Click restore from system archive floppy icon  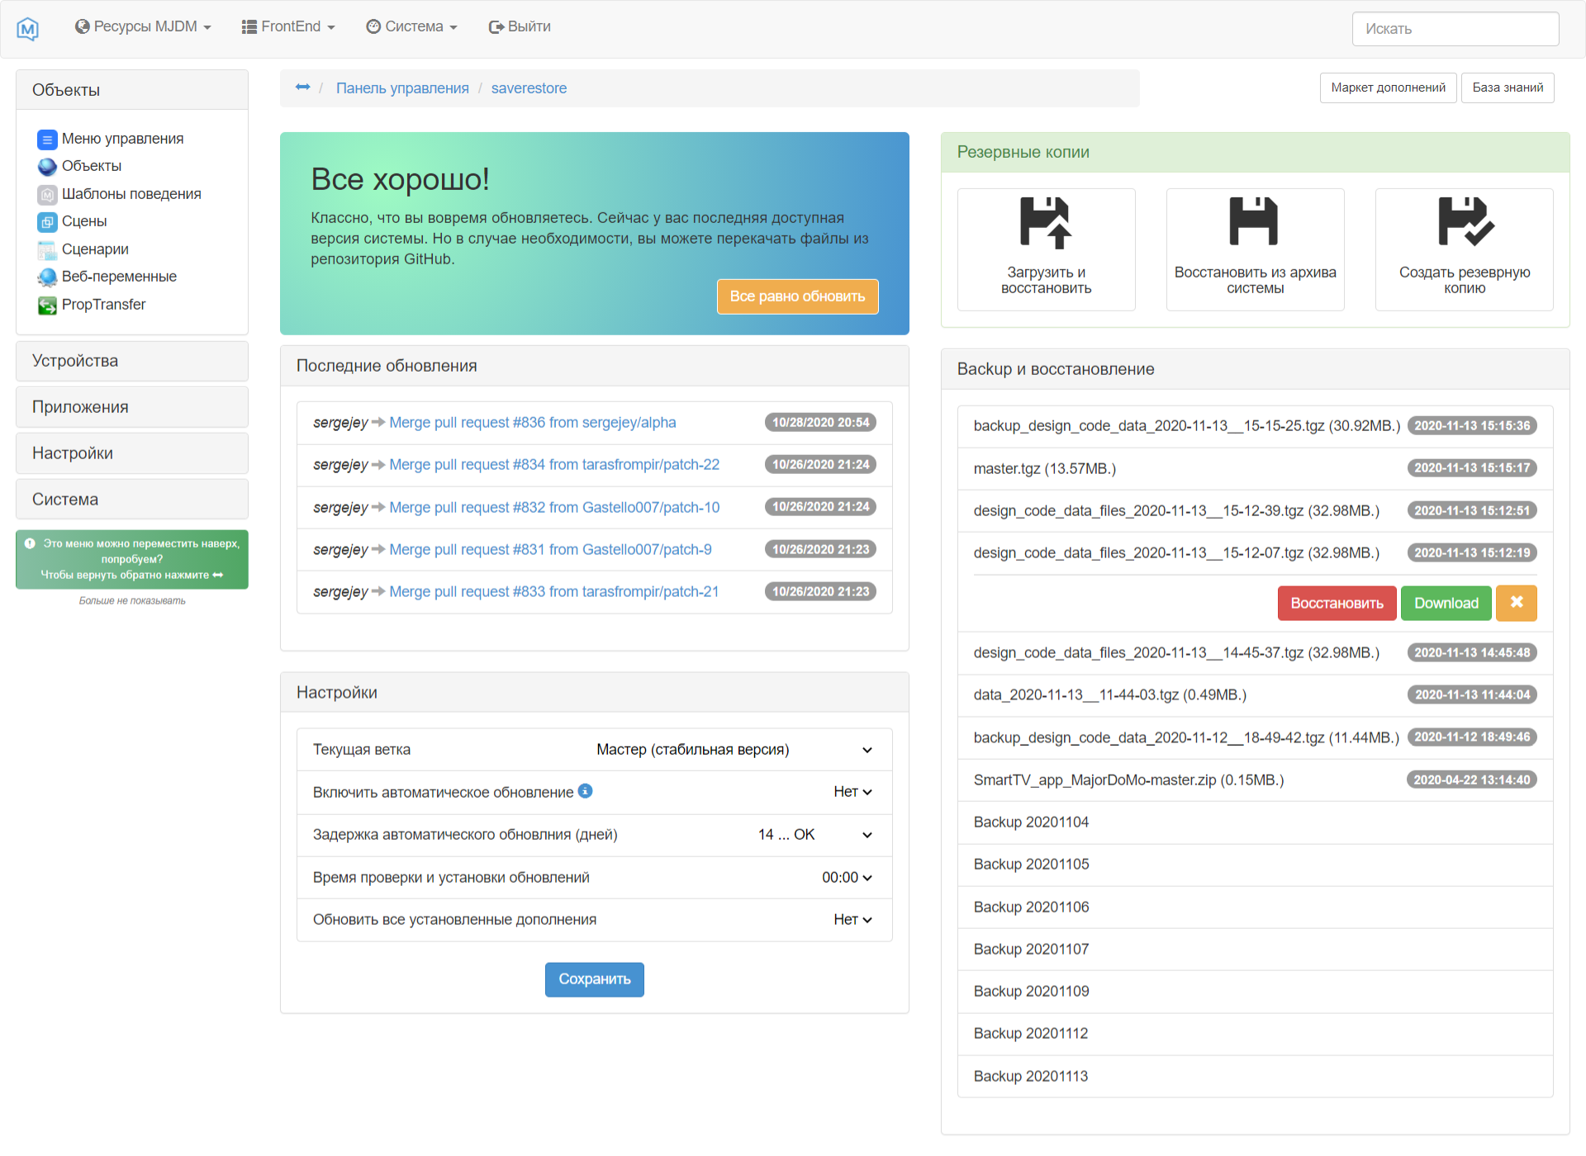coord(1254,221)
